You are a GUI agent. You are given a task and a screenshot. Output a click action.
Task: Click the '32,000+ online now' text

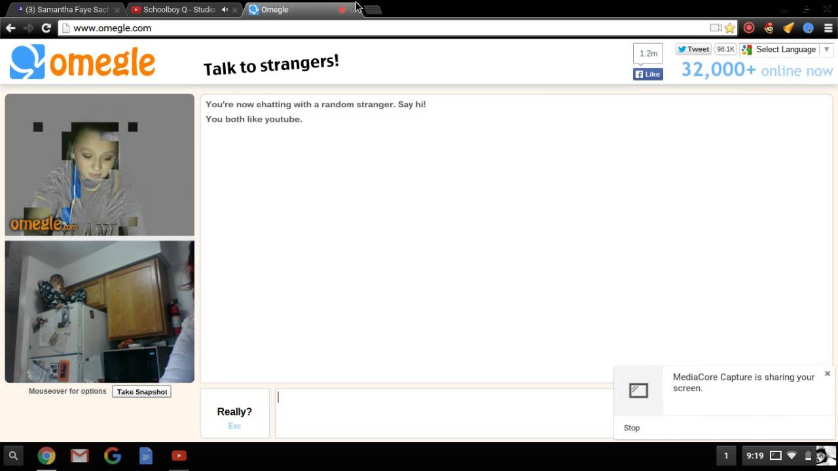pyautogui.click(x=757, y=70)
